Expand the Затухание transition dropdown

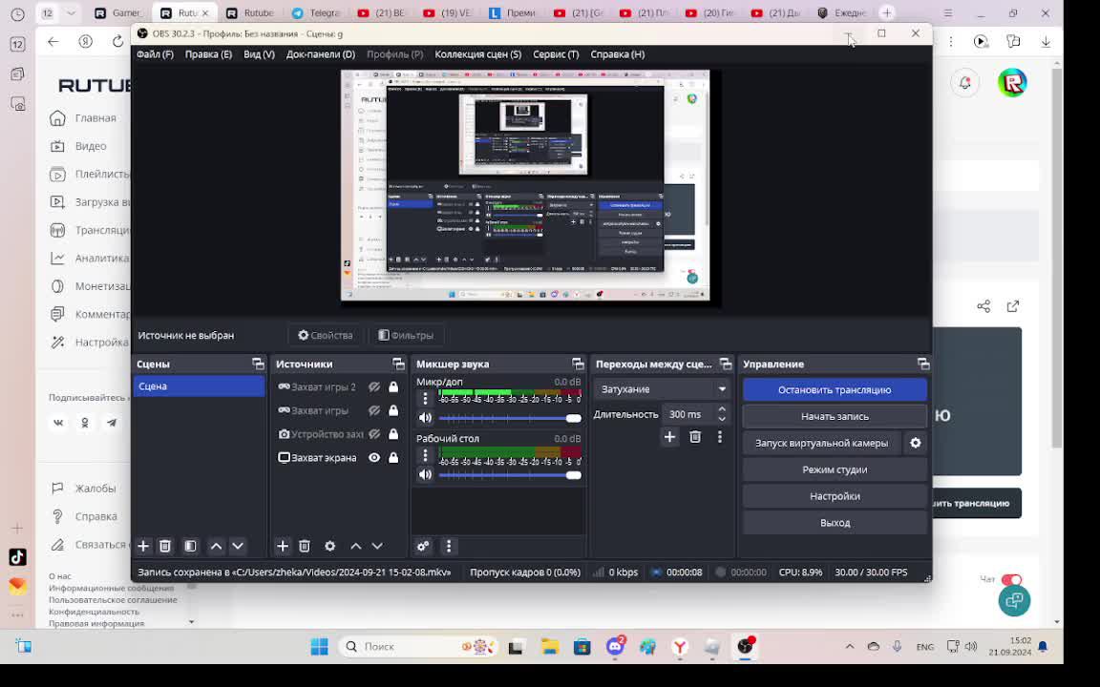722,389
